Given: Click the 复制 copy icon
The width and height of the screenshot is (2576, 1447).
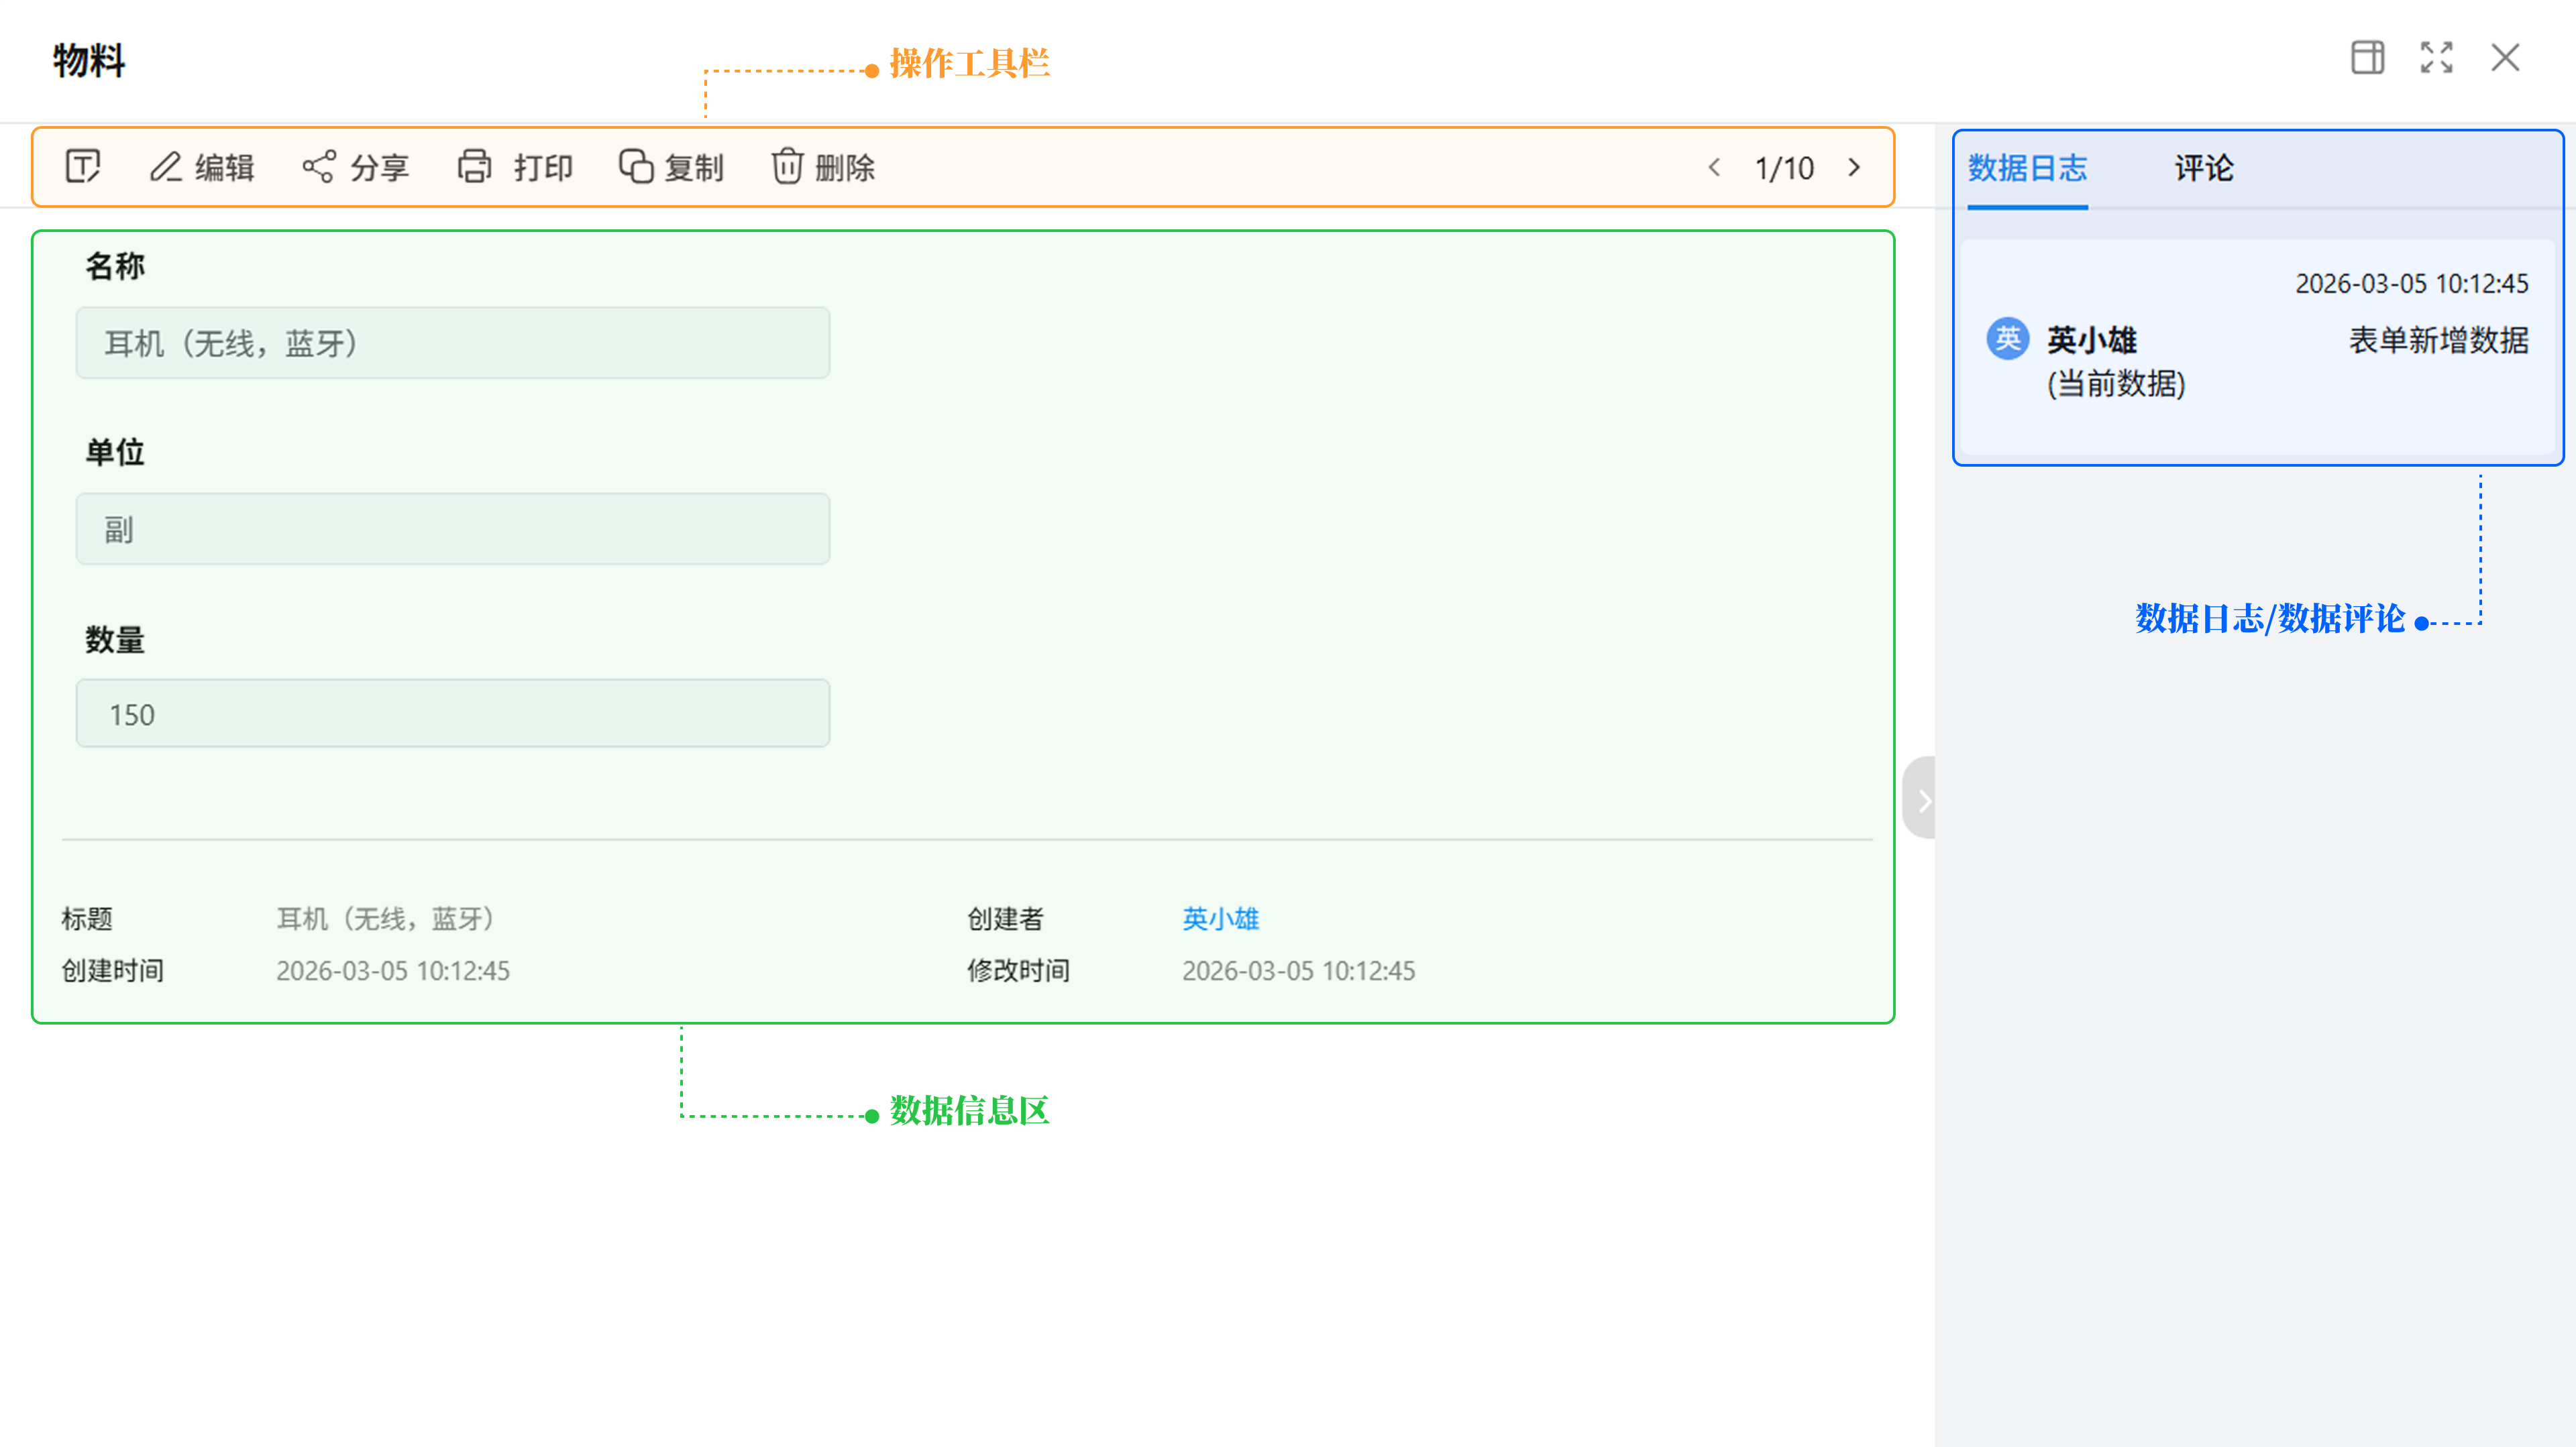Looking at the screenshot, I should [x=636, y=167].
